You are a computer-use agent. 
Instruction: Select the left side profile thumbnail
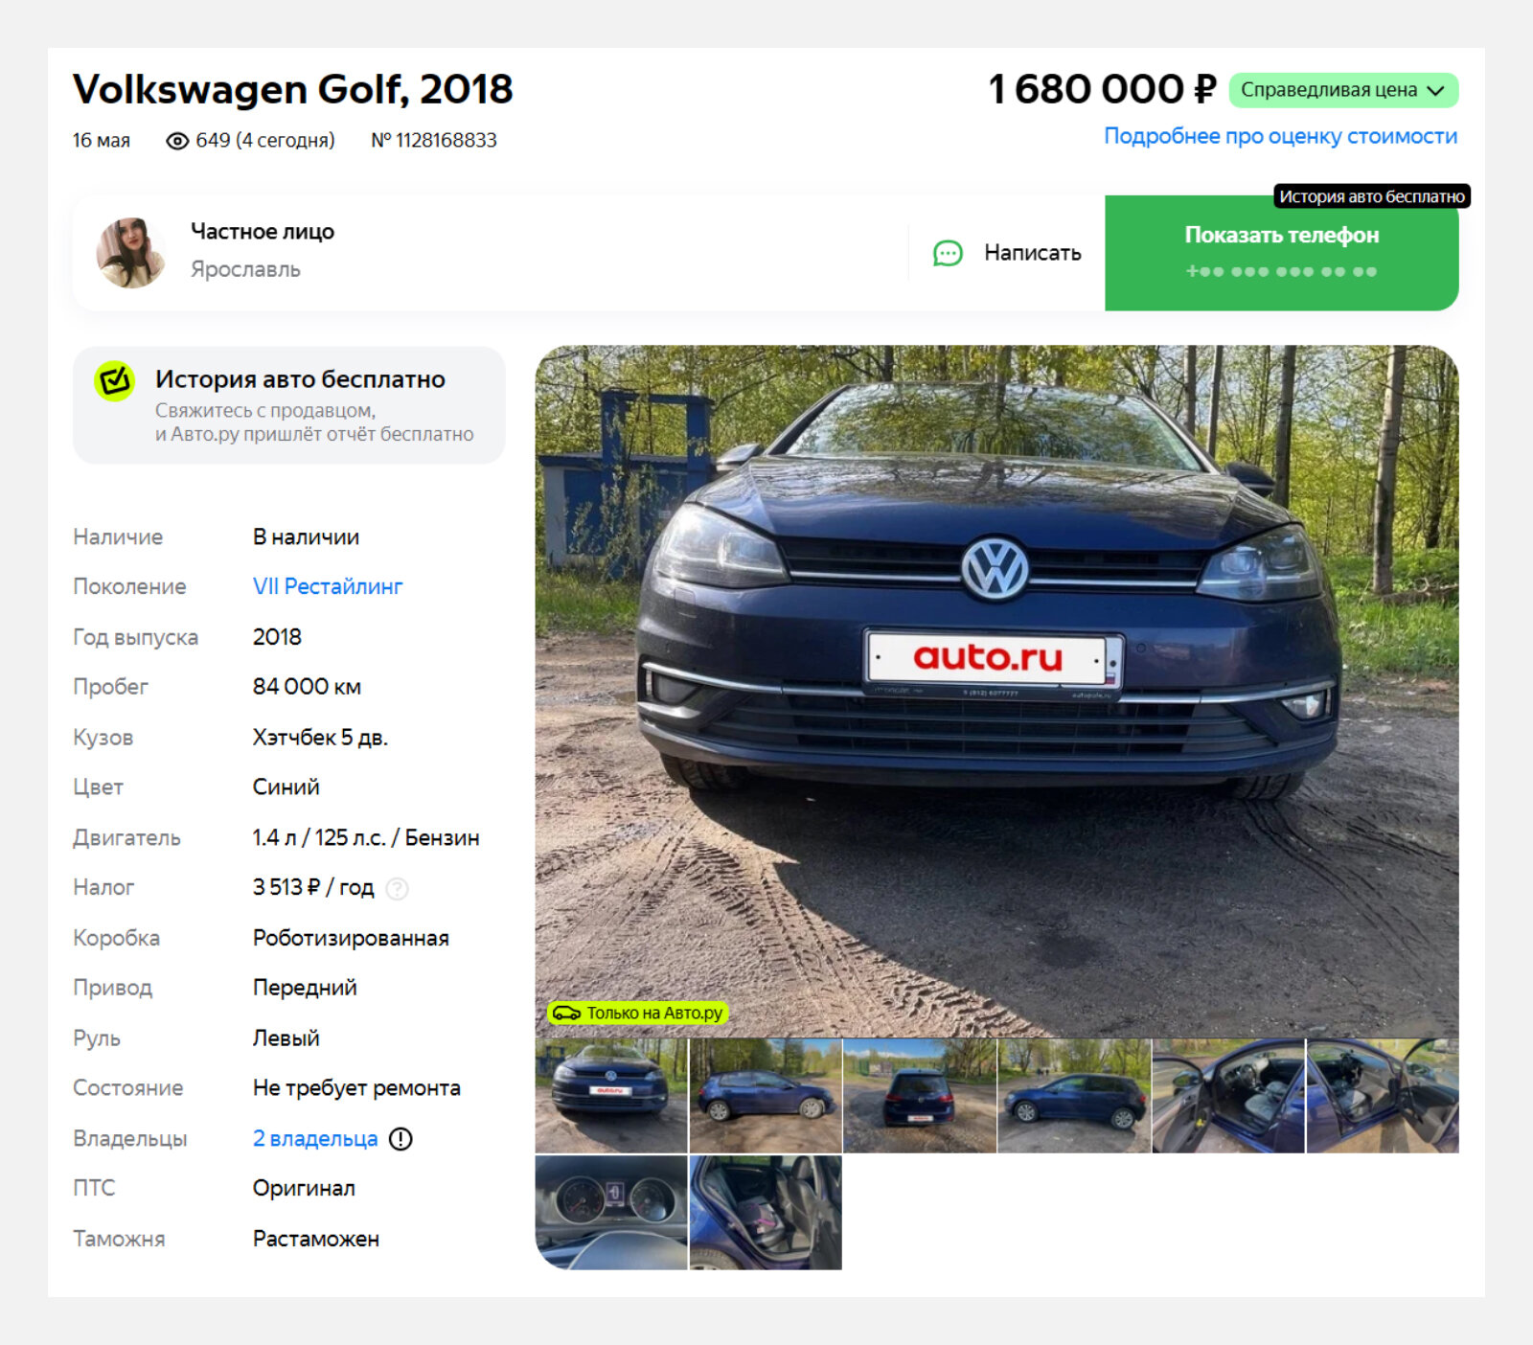[x=1074, y=1096]
